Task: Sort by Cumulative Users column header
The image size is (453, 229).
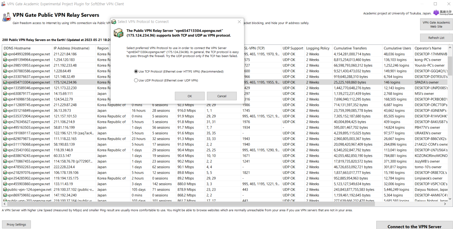Action: point(397,48)
